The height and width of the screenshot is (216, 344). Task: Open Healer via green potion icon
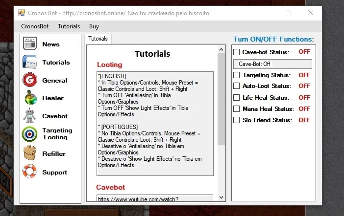(x=30, y=97)
